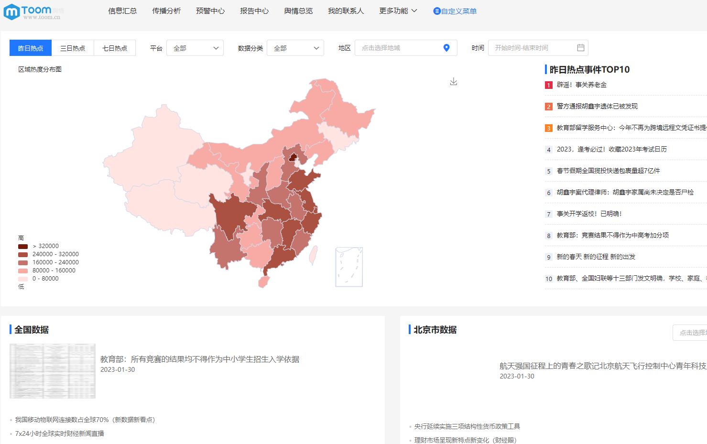Open the 舆情总览 menu
Screen dimensions: 707x444
point(297,11)
